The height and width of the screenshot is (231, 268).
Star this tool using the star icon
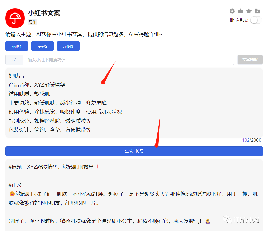pyautogui.click(x=248, y=11)
